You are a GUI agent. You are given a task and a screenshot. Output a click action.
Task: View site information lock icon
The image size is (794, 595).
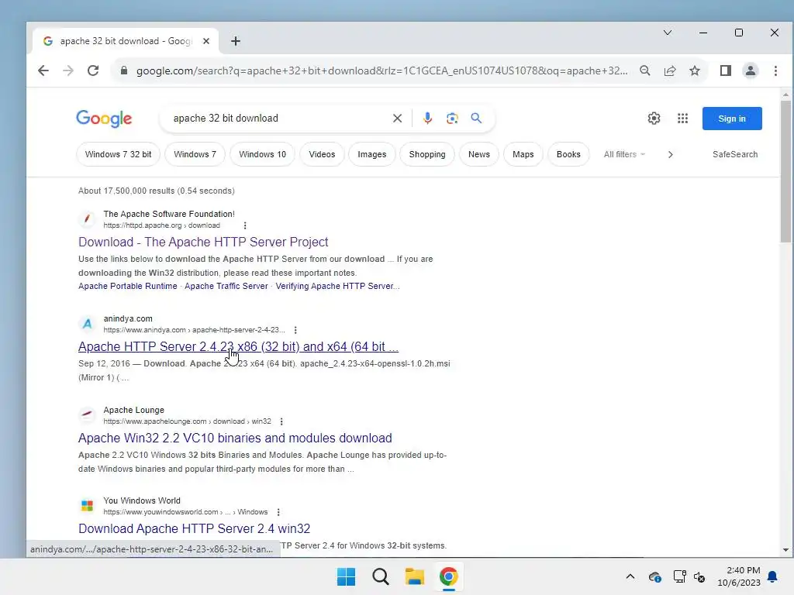(x=123, y=71)
